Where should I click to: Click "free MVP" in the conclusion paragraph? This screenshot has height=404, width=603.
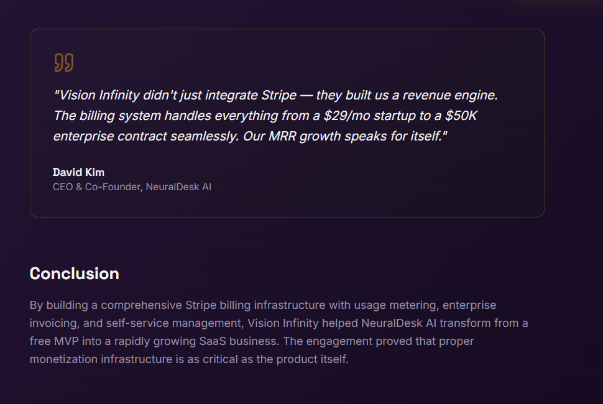(52, 341)
